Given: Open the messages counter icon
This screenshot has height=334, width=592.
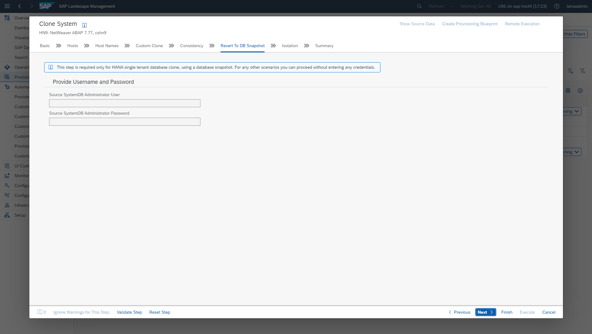Looking at the screenshot, I should [41, 312].
